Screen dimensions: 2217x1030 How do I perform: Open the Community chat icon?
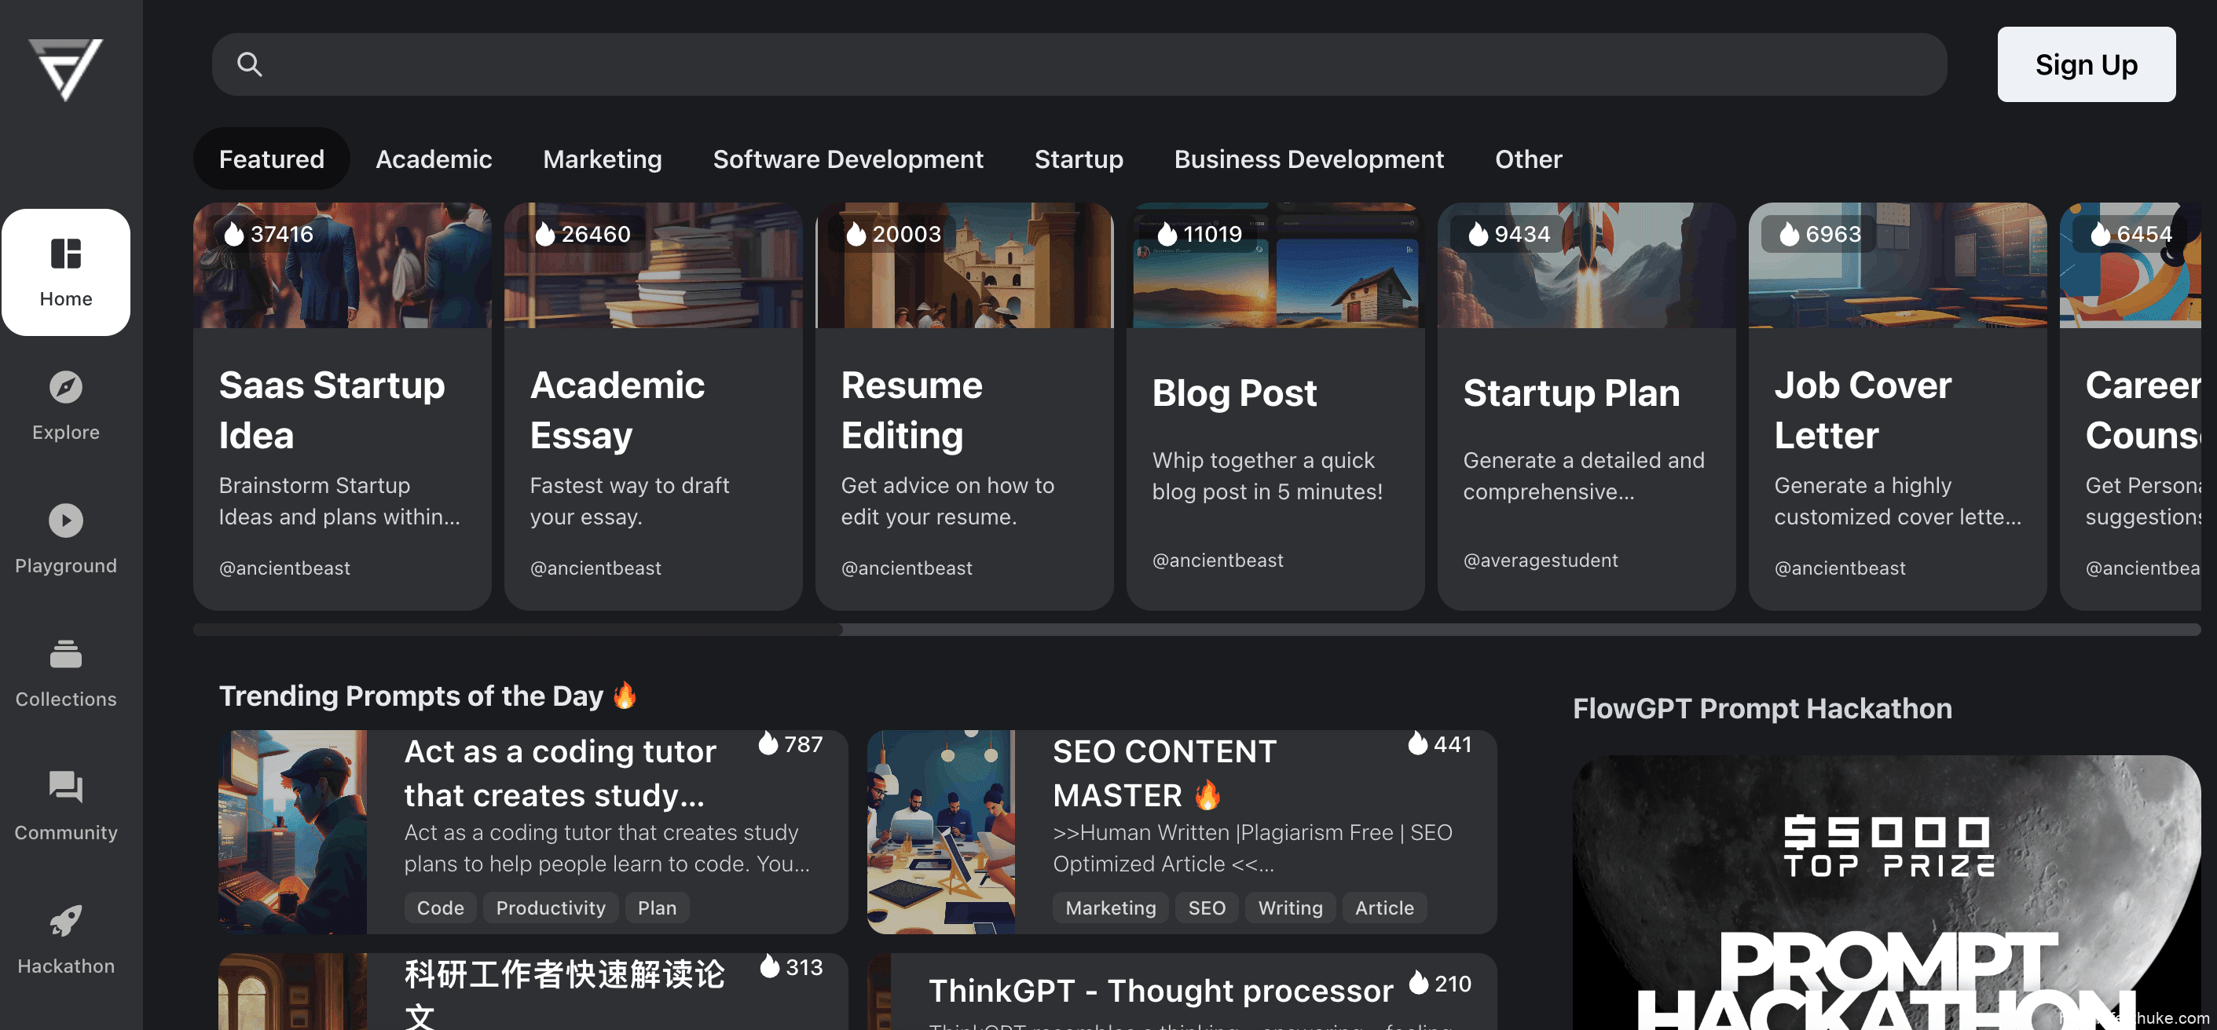[x=65, y=787]
